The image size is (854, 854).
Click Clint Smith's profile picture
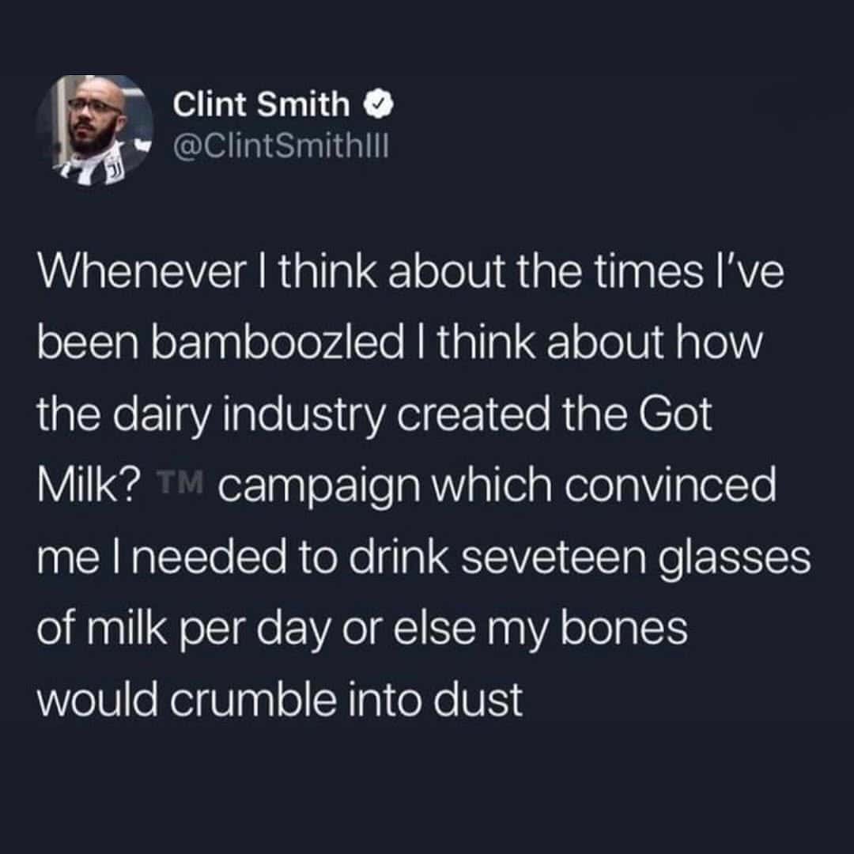96,124
